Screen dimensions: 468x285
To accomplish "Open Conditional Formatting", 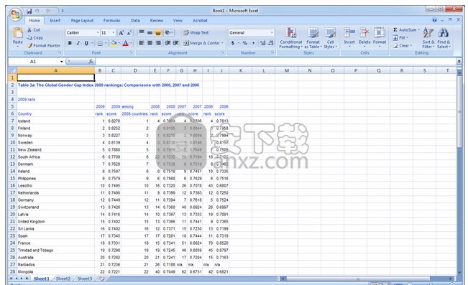I will point(290,38).
